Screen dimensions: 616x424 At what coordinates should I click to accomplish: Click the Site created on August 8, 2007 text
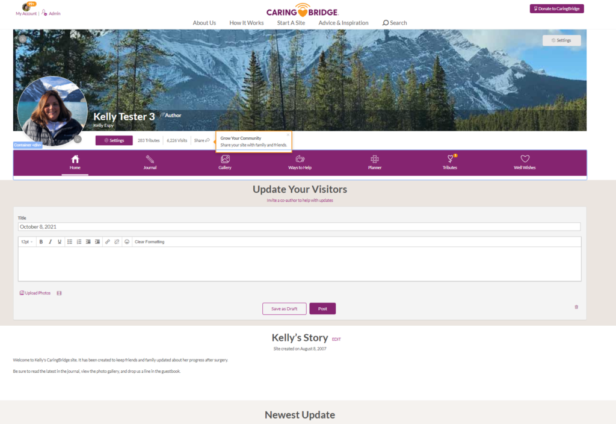[300, 349]
